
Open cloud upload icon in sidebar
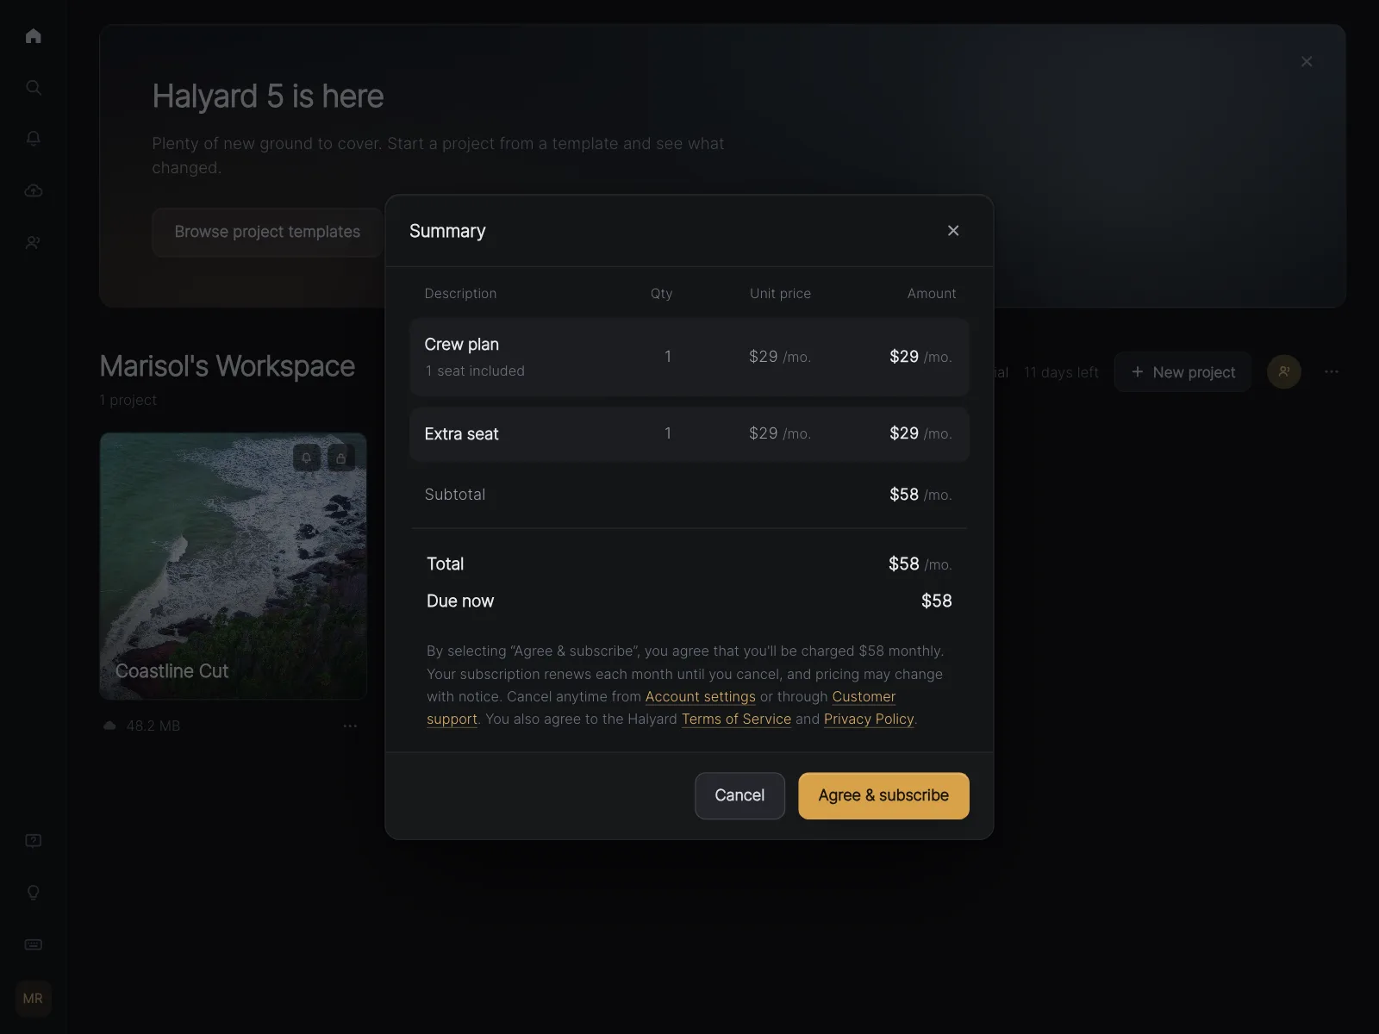pyautogui.click(x=34, y=190)
